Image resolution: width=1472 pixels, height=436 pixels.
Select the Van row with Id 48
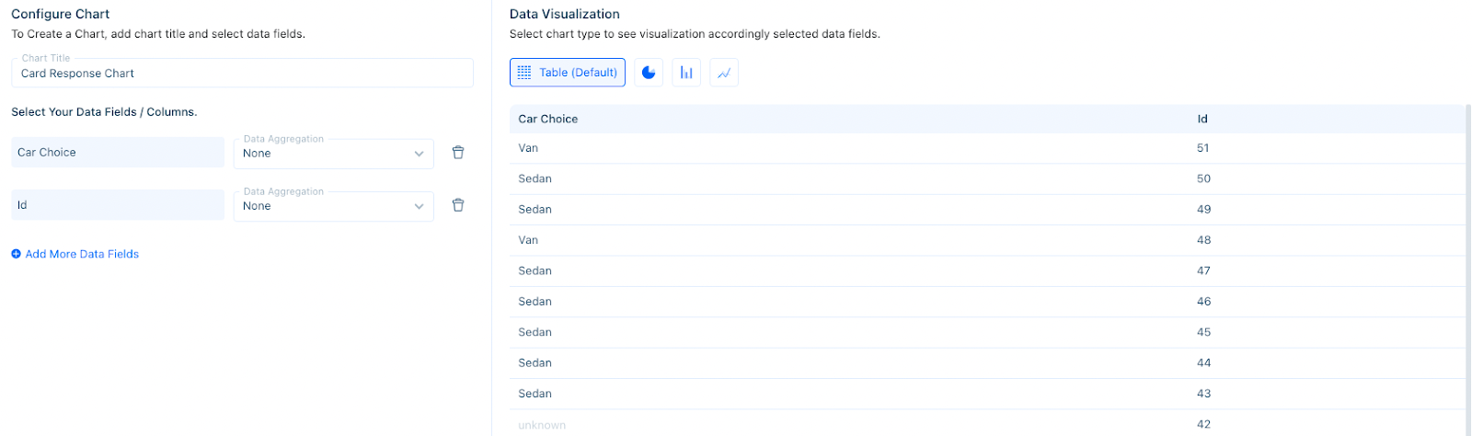point(987,240)
